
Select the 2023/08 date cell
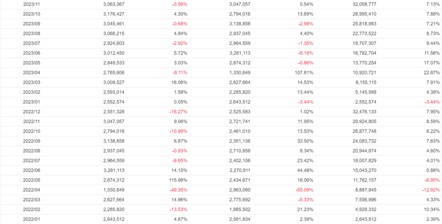click(32, 33)
